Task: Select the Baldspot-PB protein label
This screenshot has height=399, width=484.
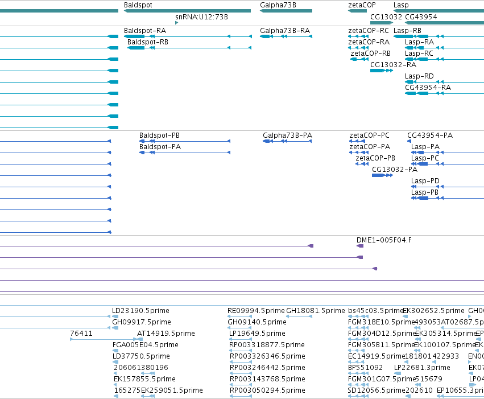Action: coord(159,135)
